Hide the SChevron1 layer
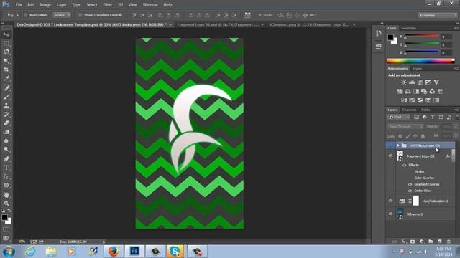The width and height of the screenshot is (460, 258). pyautogui.click(x=390, y=214)
